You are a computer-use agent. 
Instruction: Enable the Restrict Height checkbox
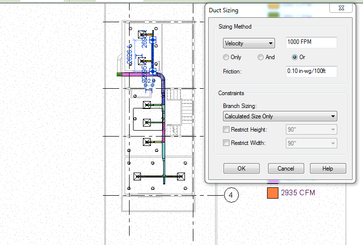227,130
